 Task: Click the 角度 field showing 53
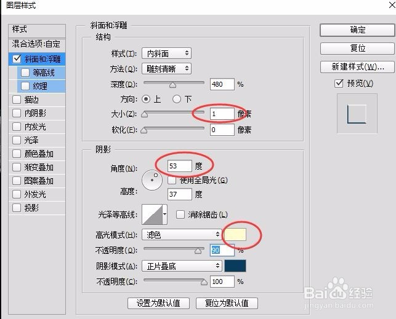click(180, 166)
